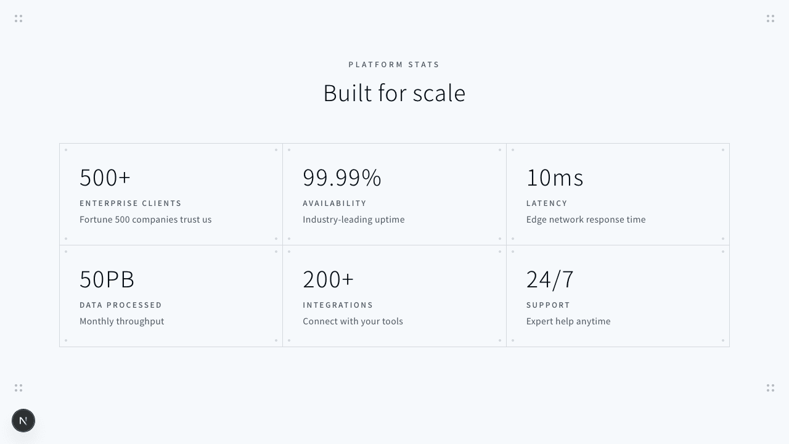Click the top-right corner grid dots icon
The width and height of the screenshot is (789, 444).
pyautogui.click(x=771, y=18)
